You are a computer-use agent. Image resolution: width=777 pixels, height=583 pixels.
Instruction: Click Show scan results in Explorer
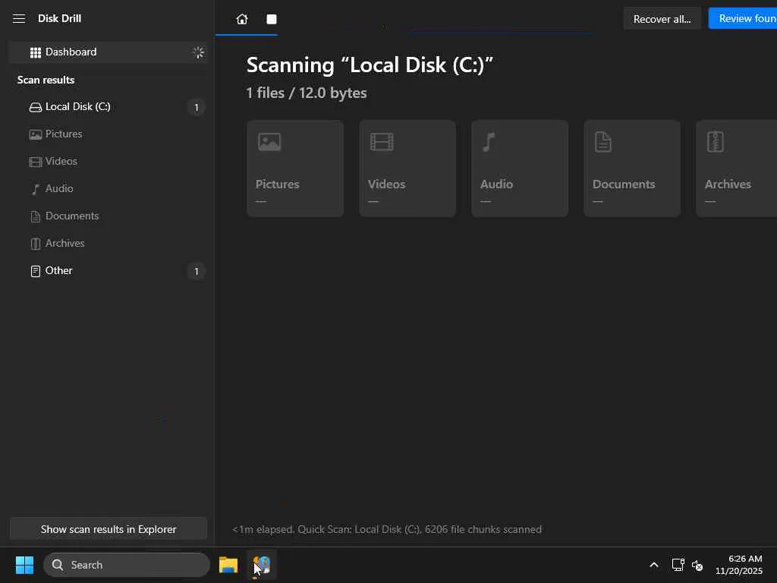pyautogui.click(x=109, y=529)
